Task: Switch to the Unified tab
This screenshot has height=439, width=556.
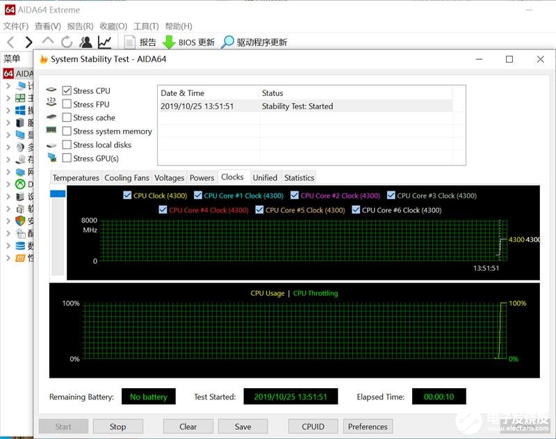Action: click(x=265, y=177)
